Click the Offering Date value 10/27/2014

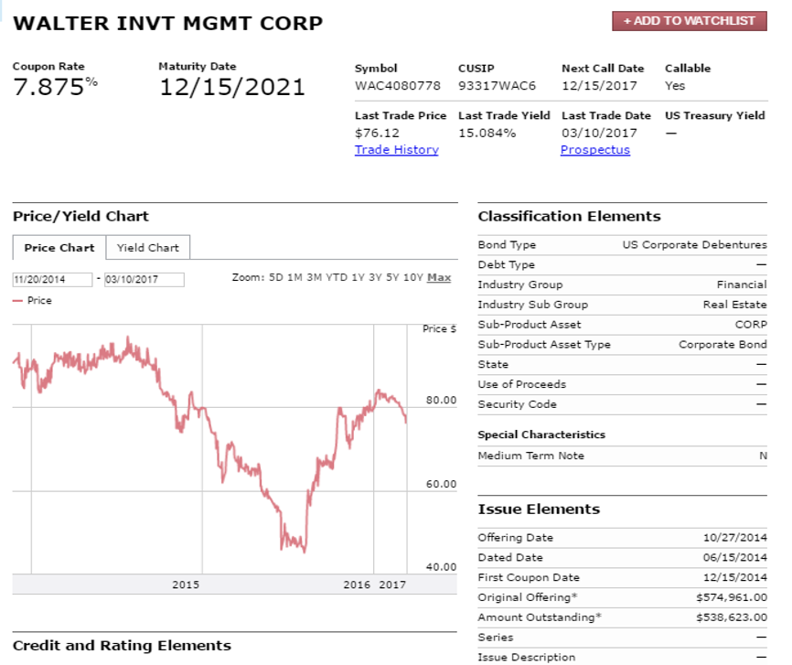click(735, 537)
